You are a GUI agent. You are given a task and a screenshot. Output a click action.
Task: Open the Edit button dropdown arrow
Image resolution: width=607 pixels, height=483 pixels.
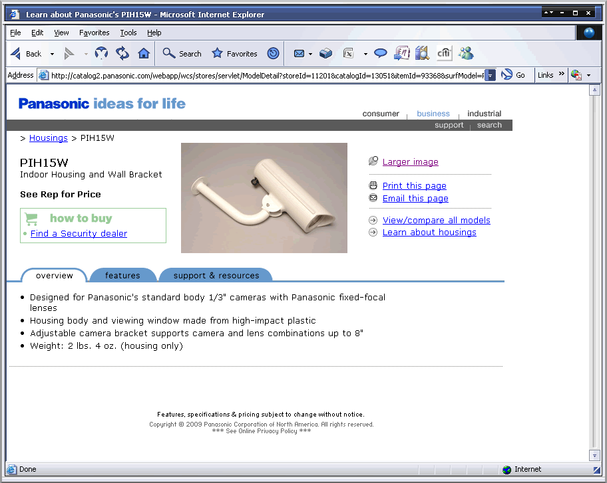click(x=365, y=54)
